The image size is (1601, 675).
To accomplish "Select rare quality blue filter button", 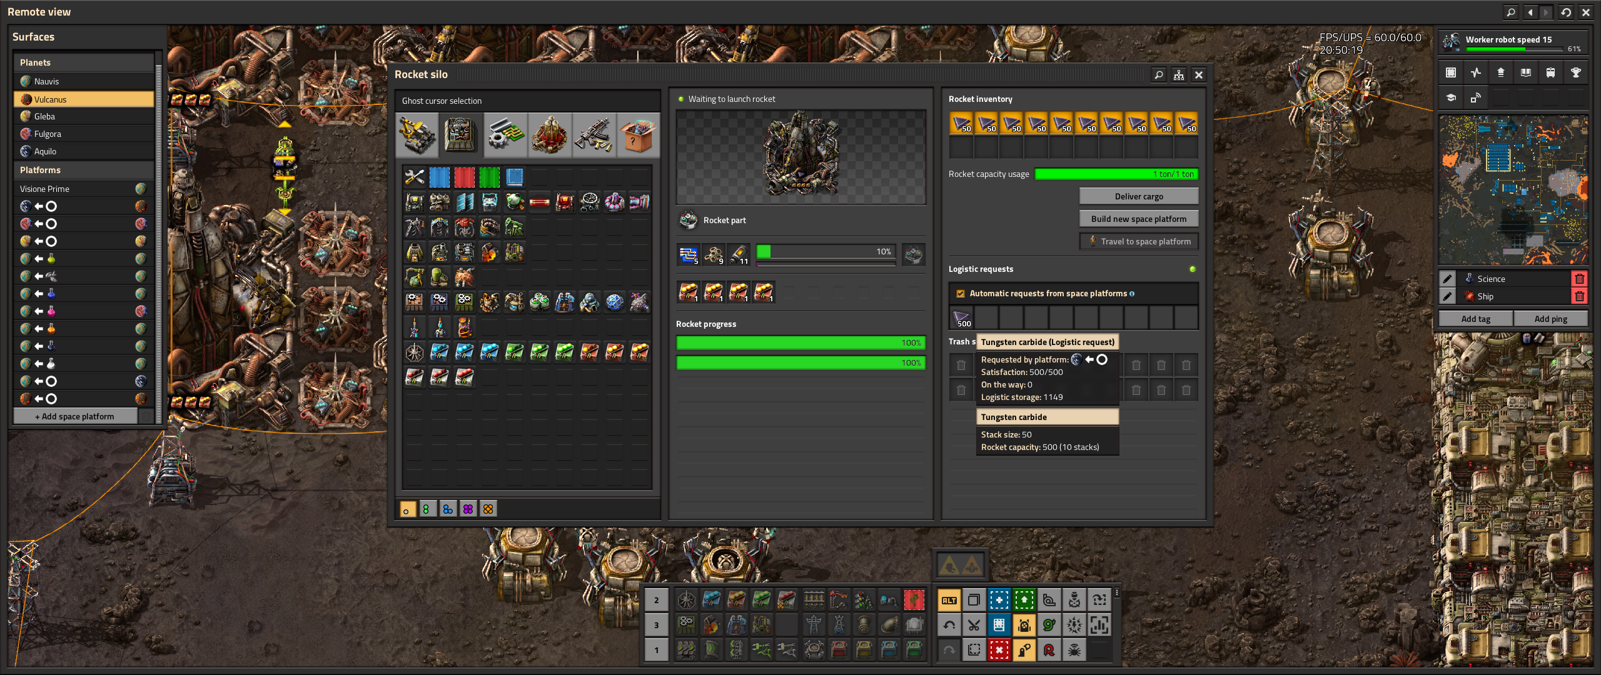I will pos(448,509).
